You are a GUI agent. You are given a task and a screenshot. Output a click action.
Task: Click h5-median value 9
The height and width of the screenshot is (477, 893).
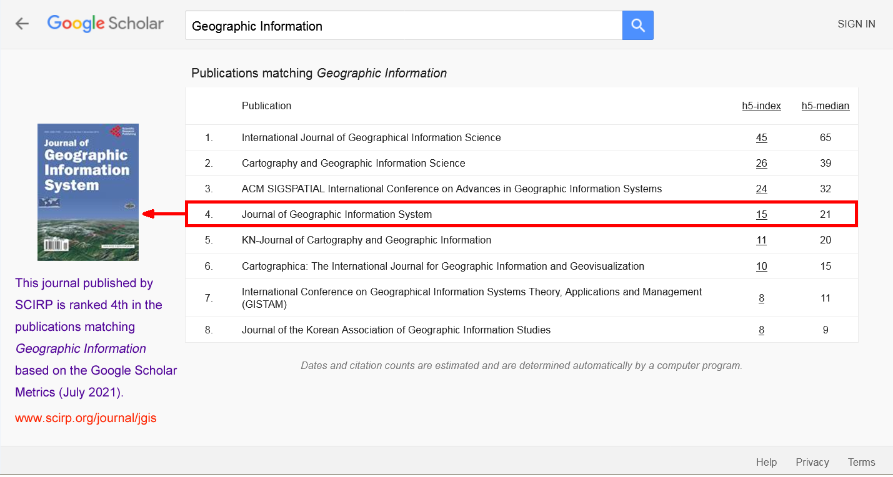(826, 330)
